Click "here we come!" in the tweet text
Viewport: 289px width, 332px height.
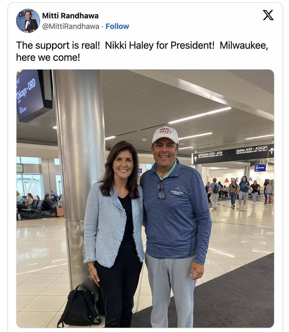48,58
